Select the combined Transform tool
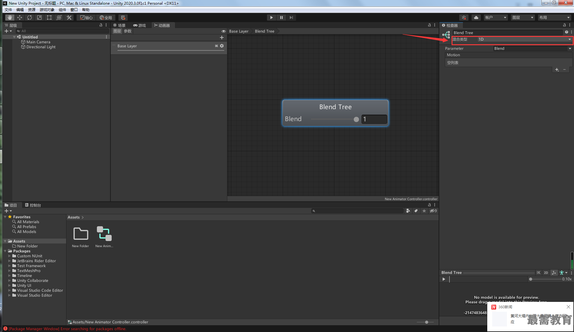The width and height of the screenshot is (574, 332). click(x=59, y=18)
